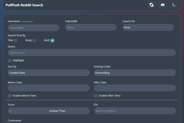Open the Score Greater Than dropdown

pos(68,111)
